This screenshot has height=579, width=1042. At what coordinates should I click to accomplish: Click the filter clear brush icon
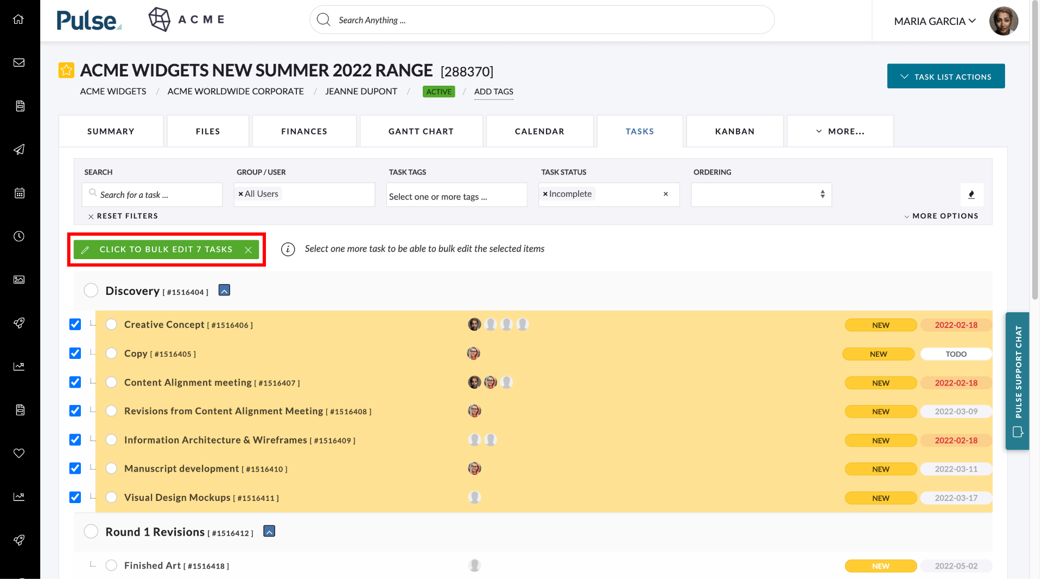point(971,195)
